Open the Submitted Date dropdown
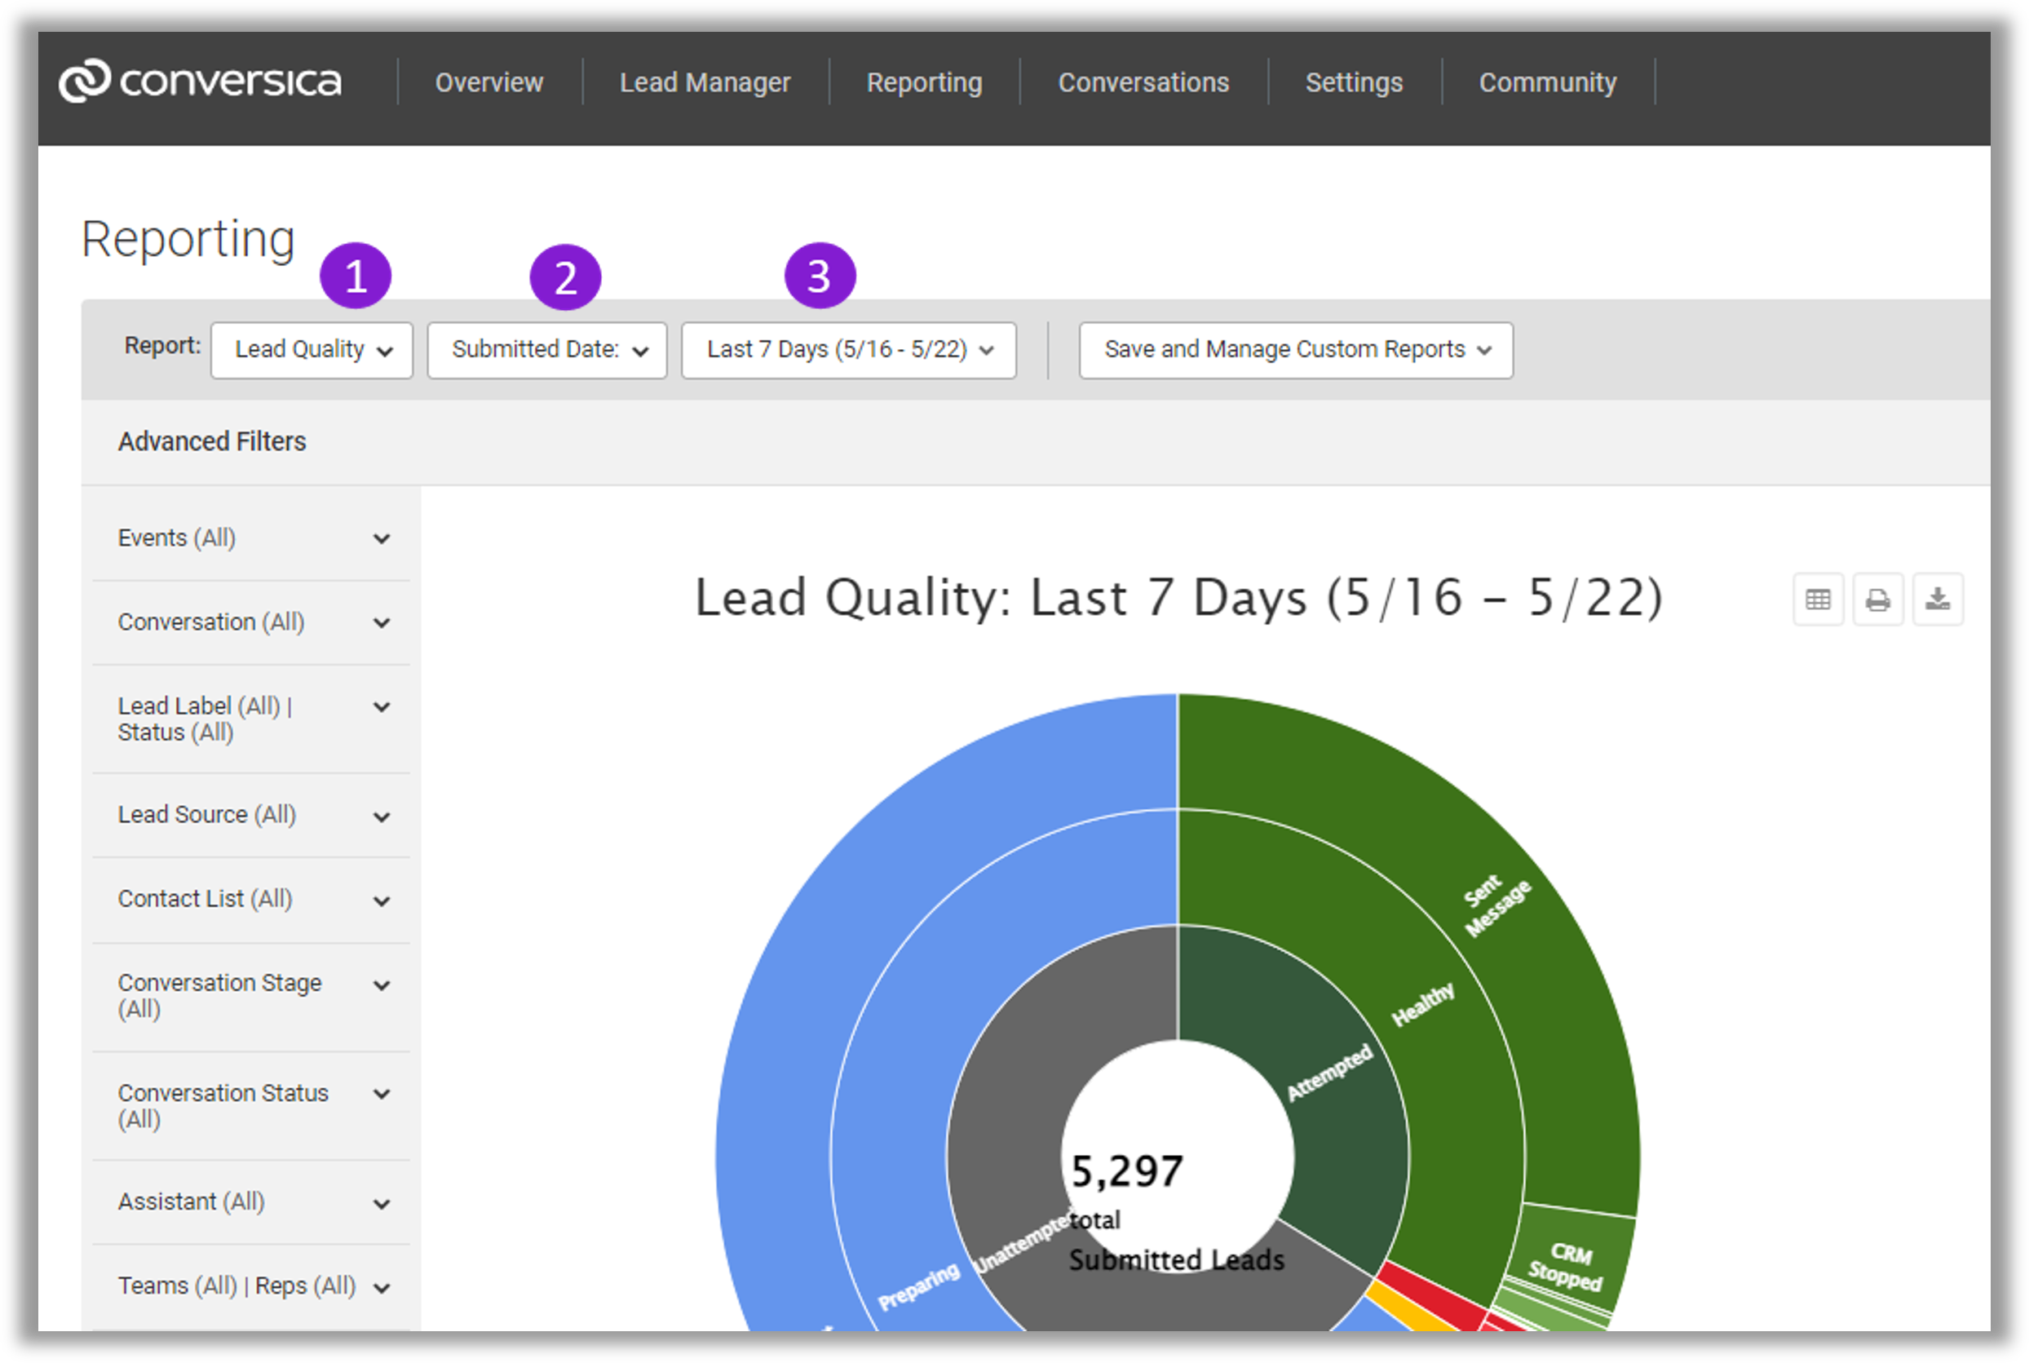The image size is (2029, 1363). (x=547, y=350)
